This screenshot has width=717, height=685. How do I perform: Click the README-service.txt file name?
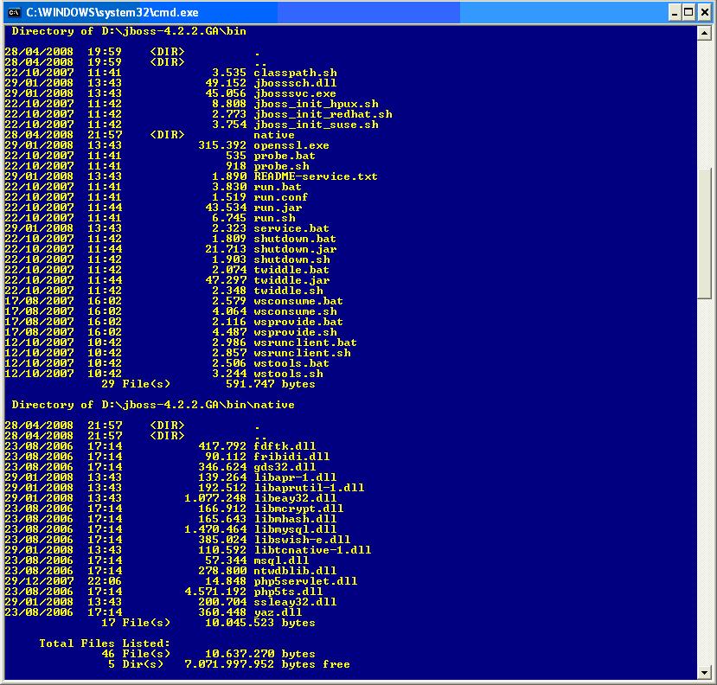click(316, 176)
